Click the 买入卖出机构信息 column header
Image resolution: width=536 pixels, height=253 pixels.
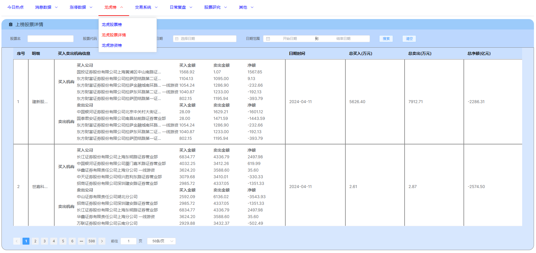(x=74, y=53)
